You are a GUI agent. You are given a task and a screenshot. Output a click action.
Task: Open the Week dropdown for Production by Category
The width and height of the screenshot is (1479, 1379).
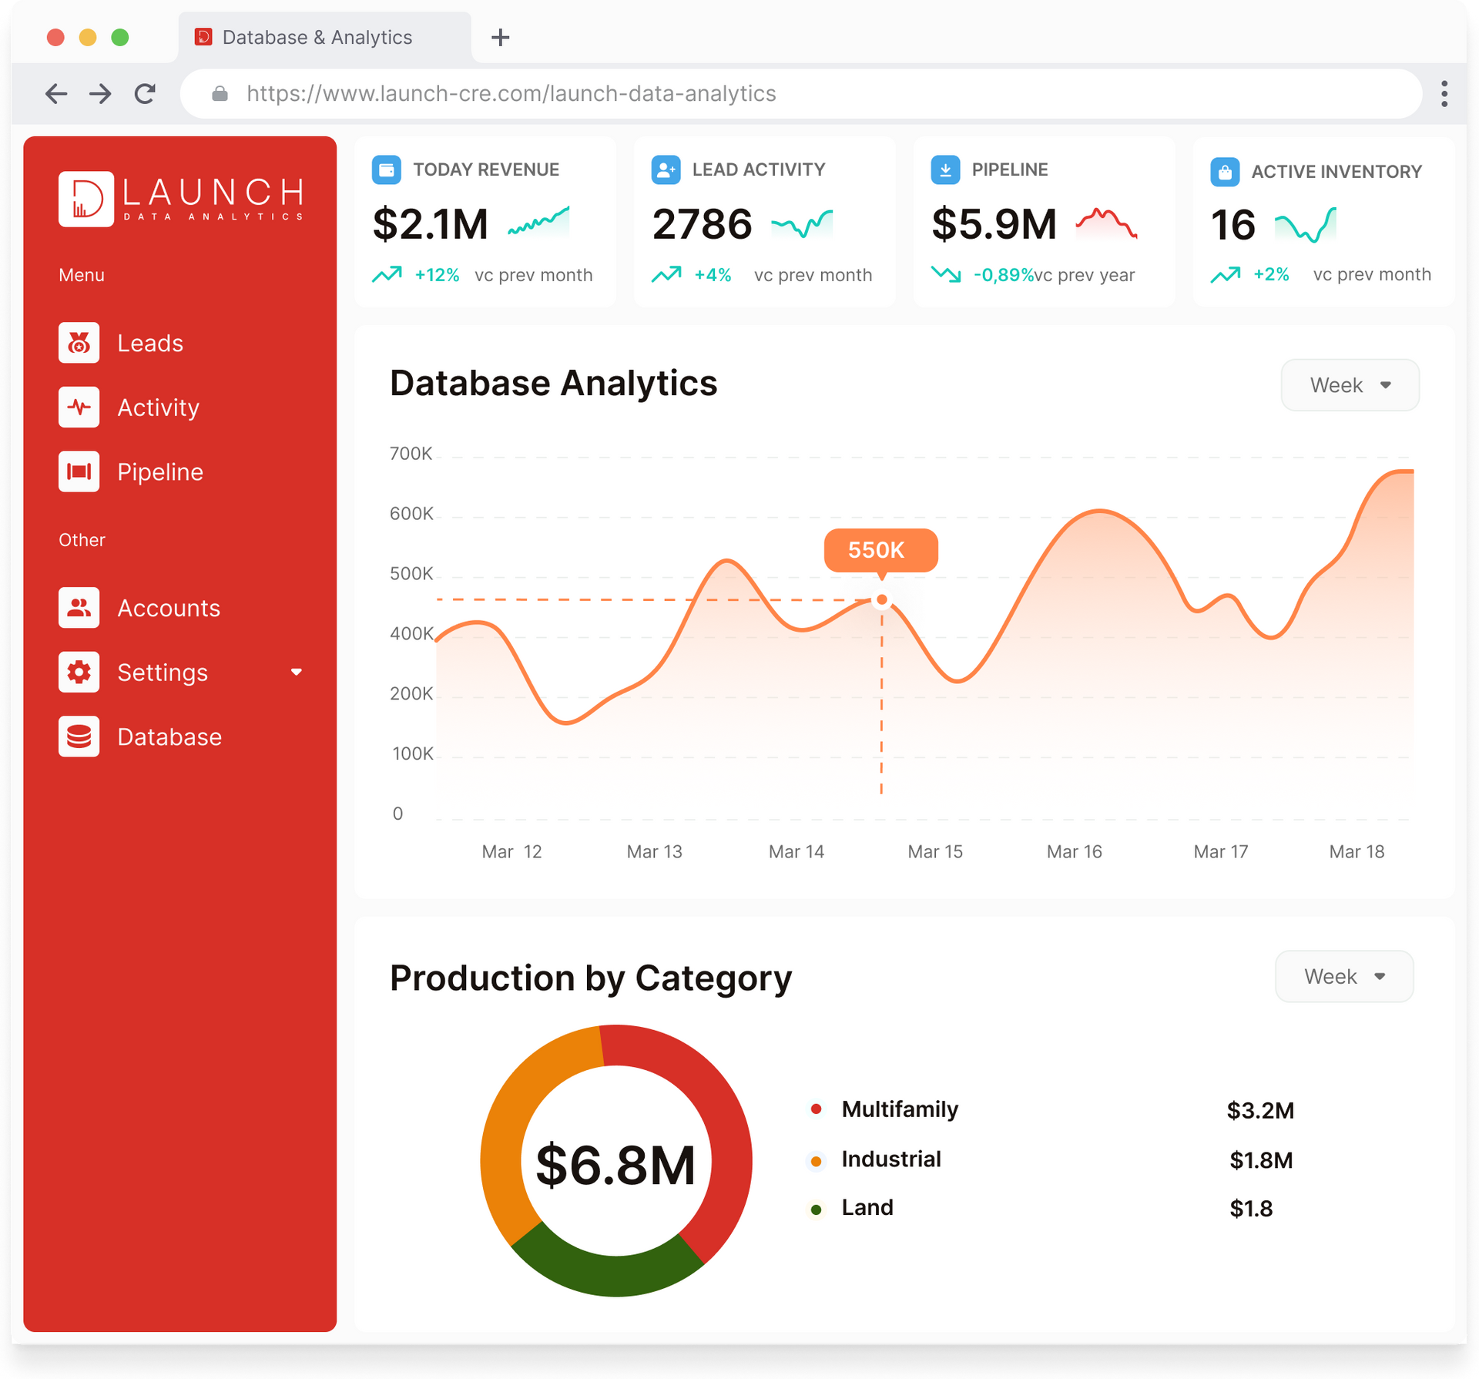(x=1343, y=976)
